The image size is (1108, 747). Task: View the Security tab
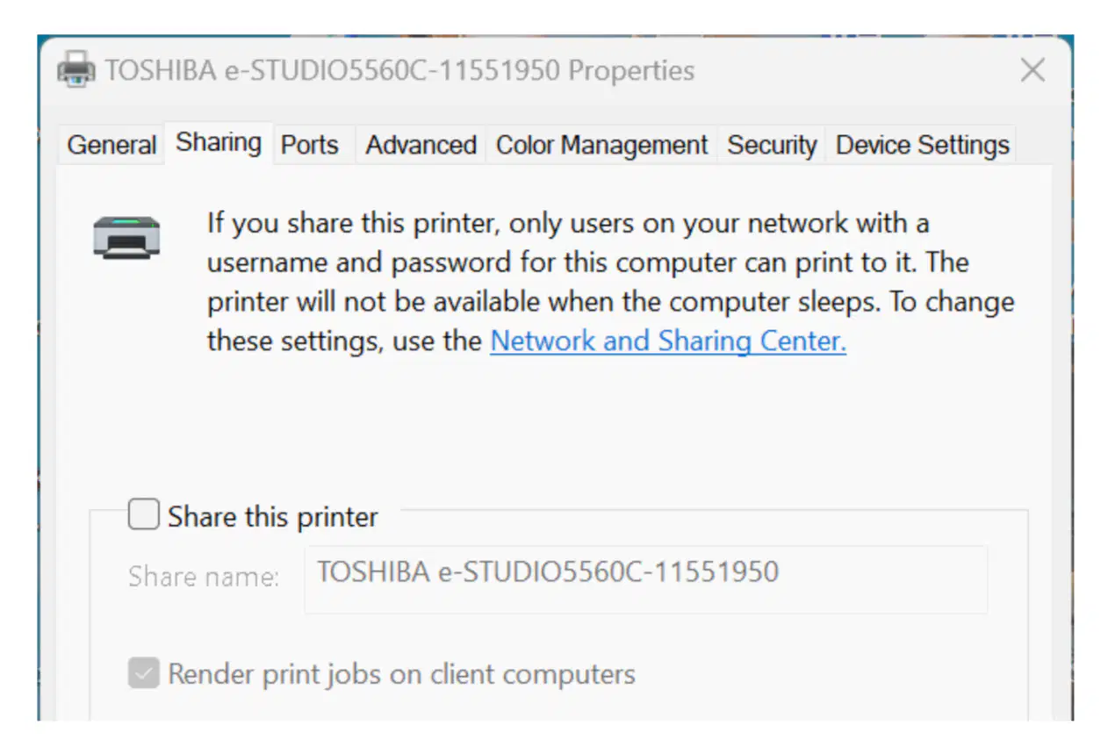click(772, 145)
